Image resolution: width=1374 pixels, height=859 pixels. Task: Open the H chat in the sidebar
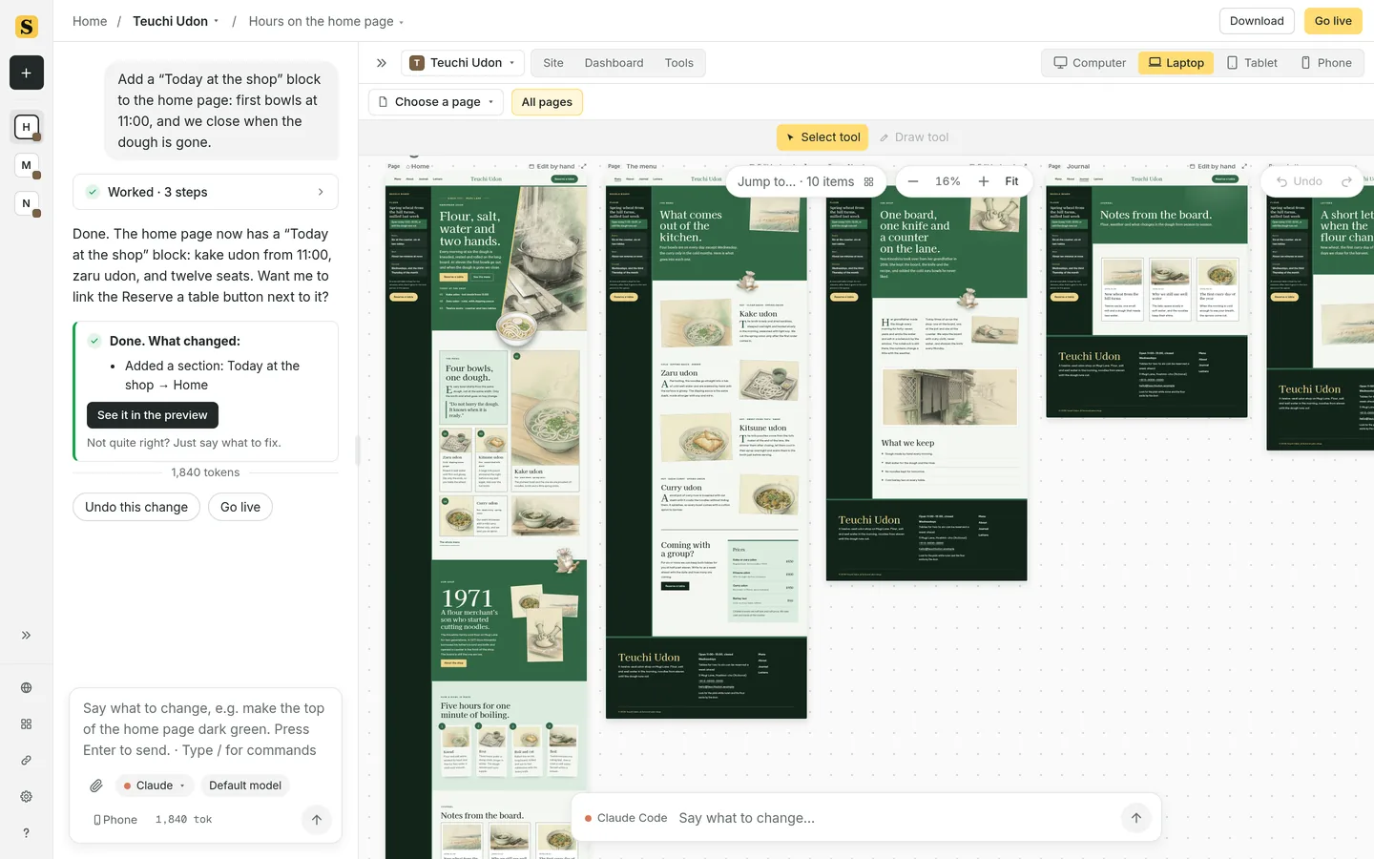click(27, 126)
